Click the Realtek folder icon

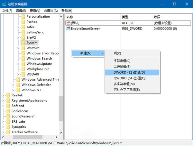click(8, 95)
